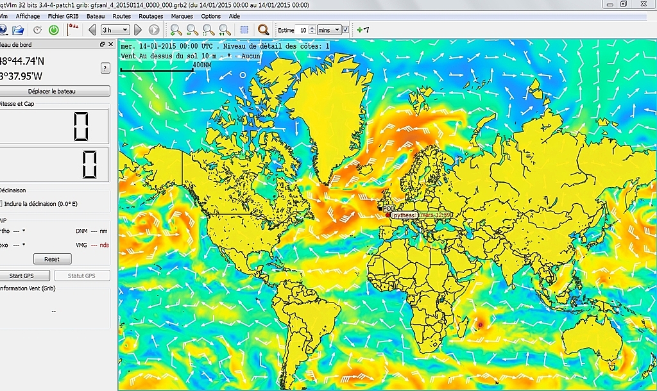Reset zoom with the 1:1 magnifier
The image size is (657, 391).
(x=225, y=29)
